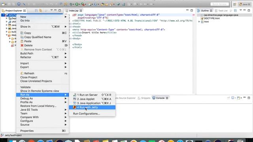Viewport: 253px width, 142px height.
Task: Click Show in Remote Systems view
Action: pyautogui.click(x=43, y=91)
